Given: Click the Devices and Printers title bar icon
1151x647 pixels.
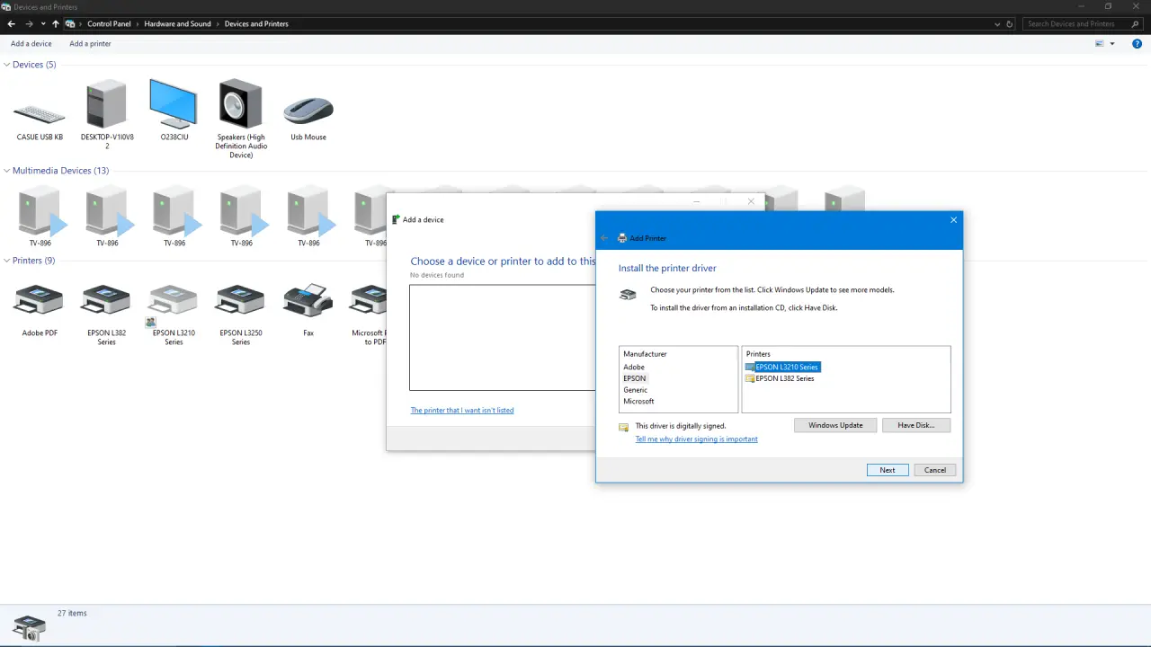Looking at the screenshot, I should 8,6.
